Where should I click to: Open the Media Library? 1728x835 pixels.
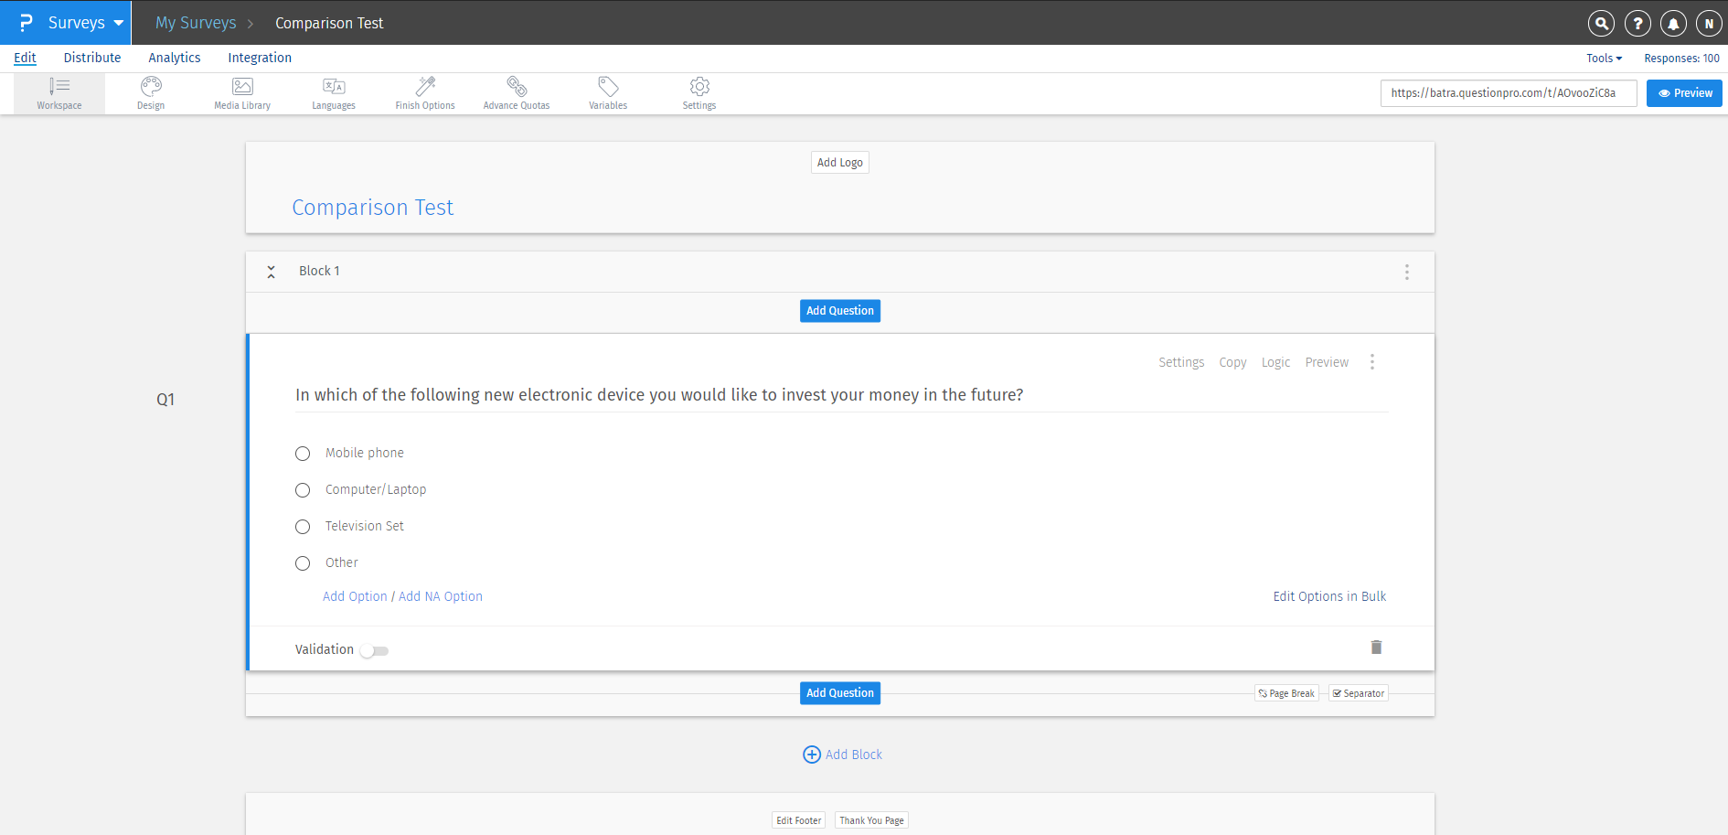click(241, 92)
